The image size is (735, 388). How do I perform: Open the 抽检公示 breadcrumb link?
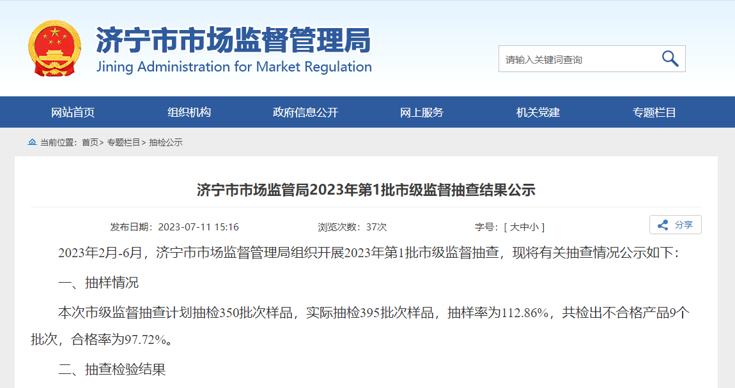166,142
